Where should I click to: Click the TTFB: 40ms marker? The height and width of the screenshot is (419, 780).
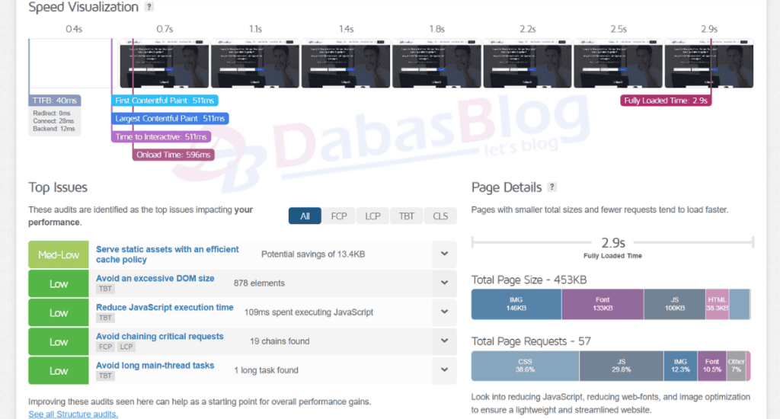pyautogui.click(x=55, y=101)
